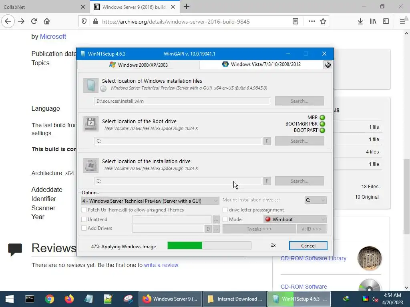Viewport: 410px width, 307px height.
Task: Follow the write a review link
Action: coord(161,265)
